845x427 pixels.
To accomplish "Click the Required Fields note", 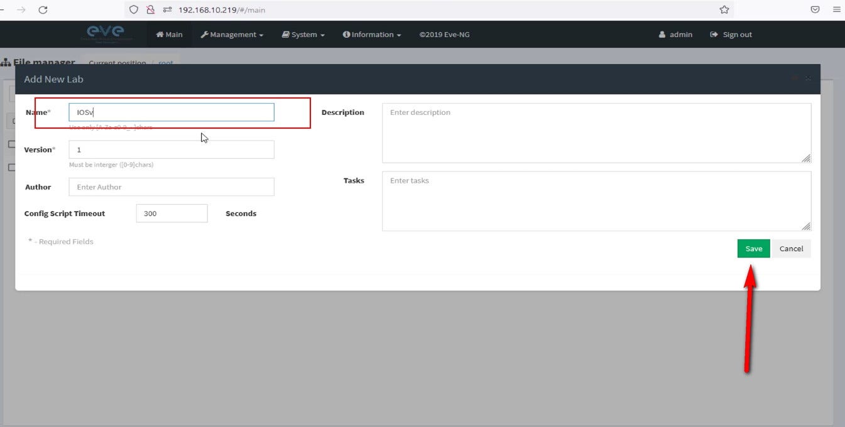I will 61,242.
